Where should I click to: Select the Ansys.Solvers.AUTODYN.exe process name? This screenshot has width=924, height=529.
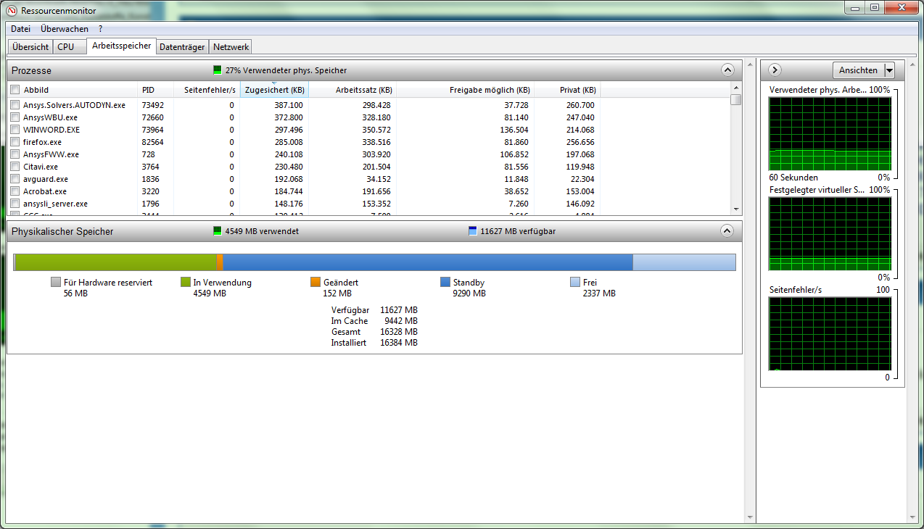pyautogui.click(x=74, y=105)
